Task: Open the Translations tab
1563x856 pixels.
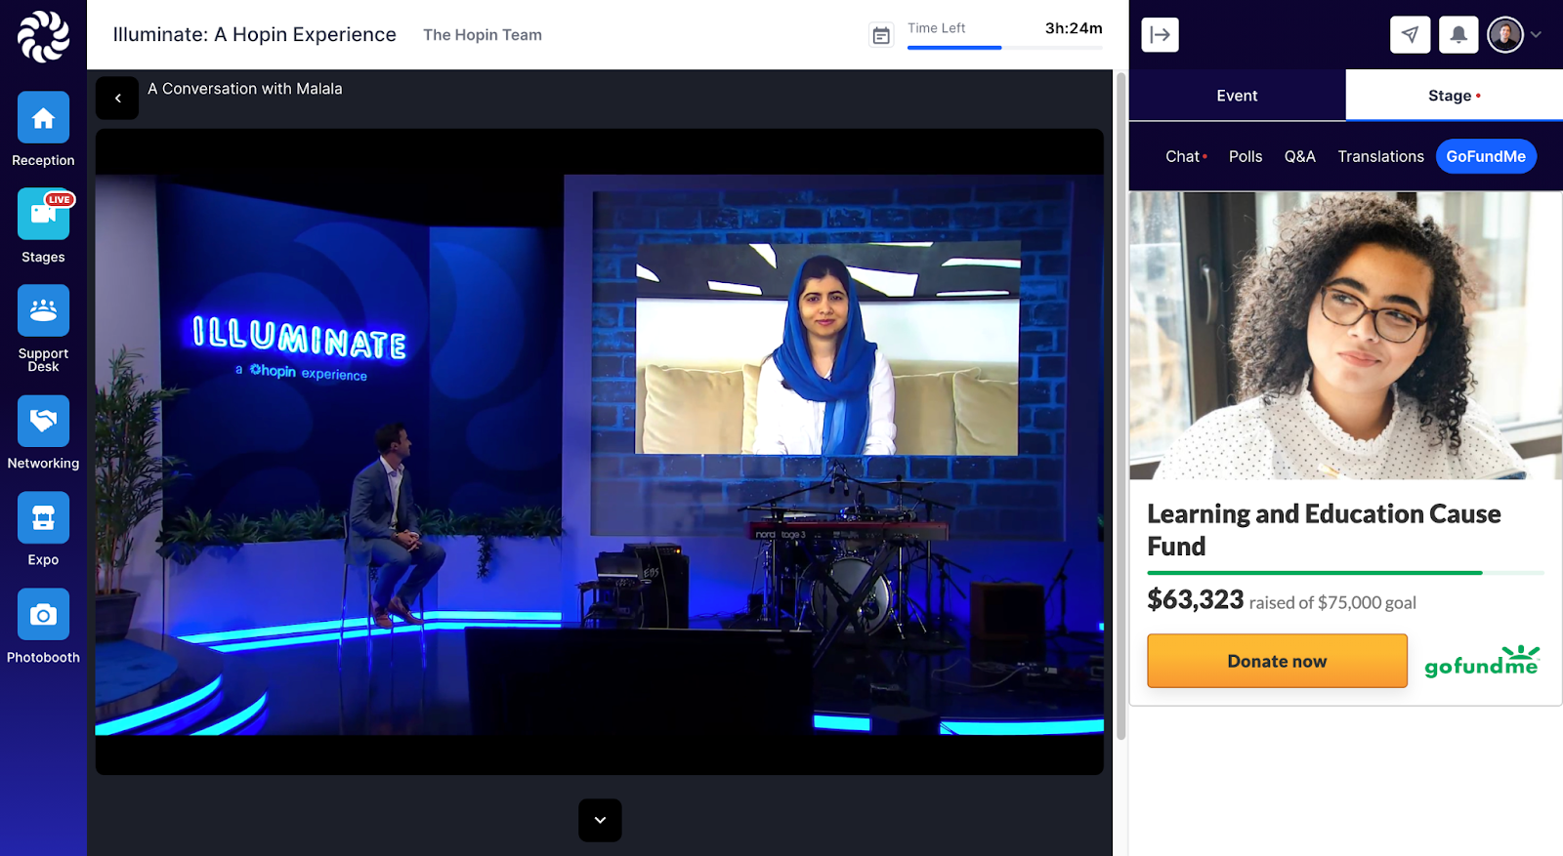Action: pos(1380,156)
